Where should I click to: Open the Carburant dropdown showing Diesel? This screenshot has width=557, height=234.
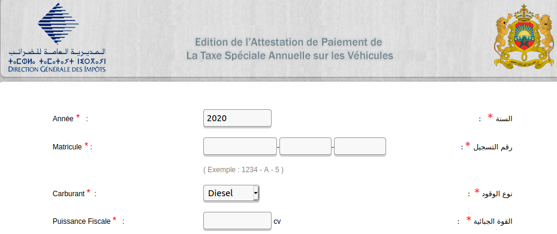click(x=231, y=193)
